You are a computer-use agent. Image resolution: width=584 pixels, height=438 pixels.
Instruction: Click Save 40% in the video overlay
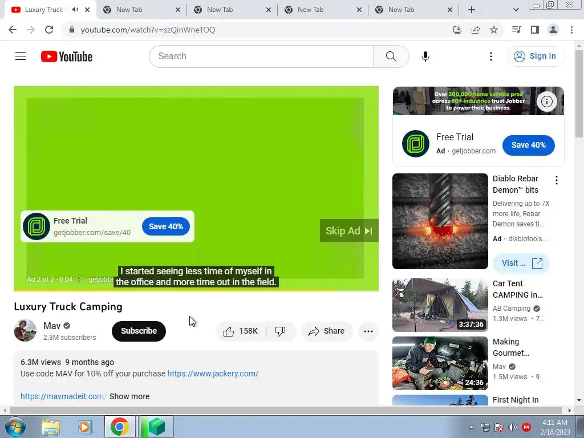(166, 226)
